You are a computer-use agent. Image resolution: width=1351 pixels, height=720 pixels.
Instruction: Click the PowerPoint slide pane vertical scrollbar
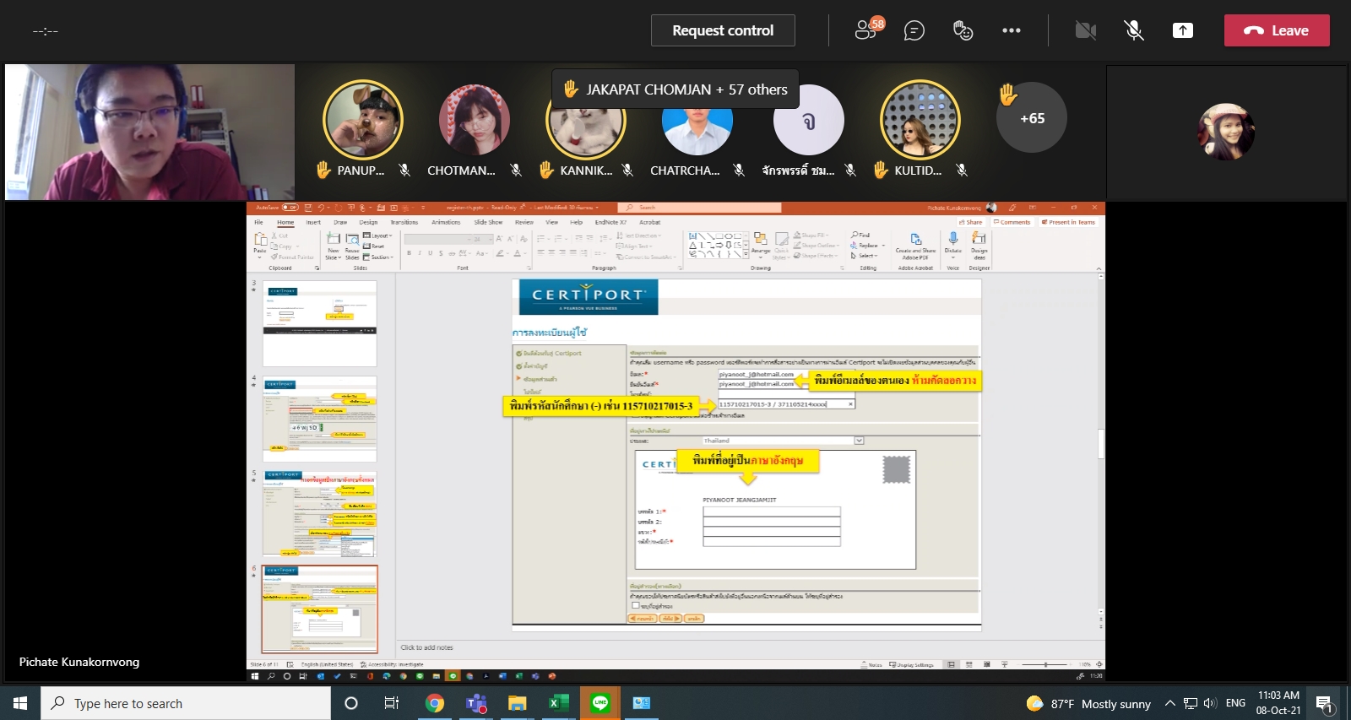(x=1100, y=442)
